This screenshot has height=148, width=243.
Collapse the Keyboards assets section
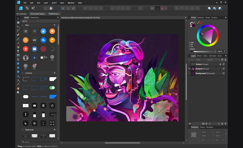click(22, 130)
